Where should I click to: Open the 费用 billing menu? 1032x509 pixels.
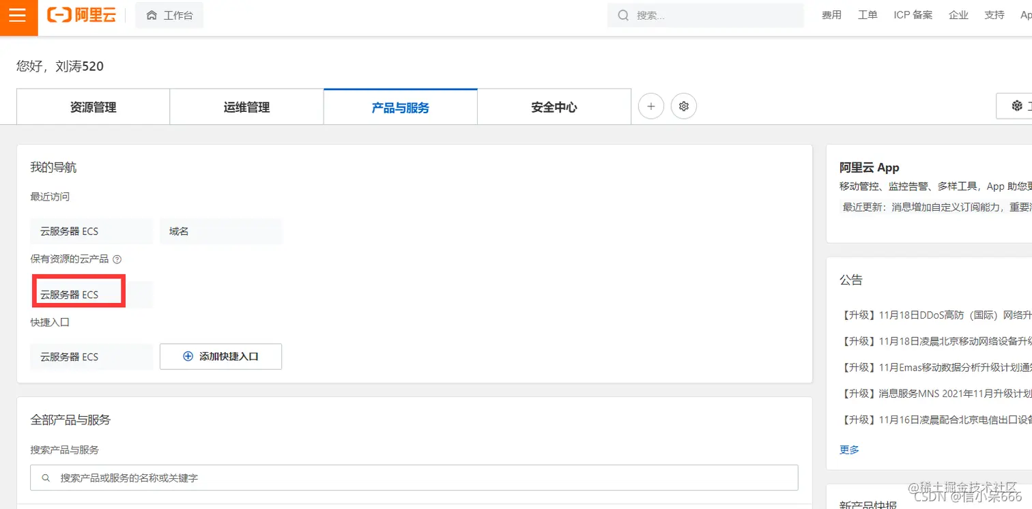pos(831,14)
